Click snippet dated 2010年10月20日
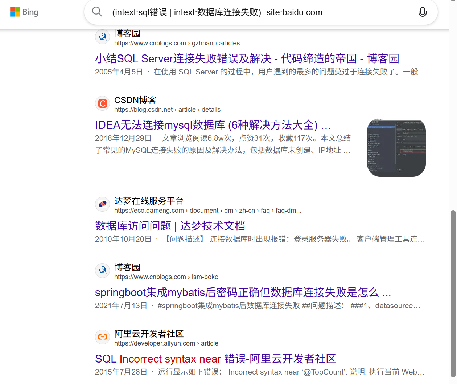The image size is (457, 384). coord(260,239)
